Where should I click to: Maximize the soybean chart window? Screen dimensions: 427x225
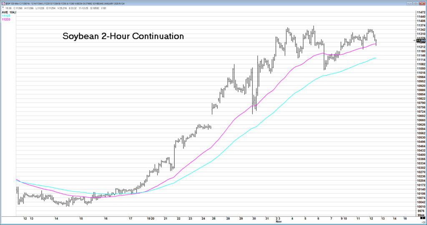click(417, 3)
